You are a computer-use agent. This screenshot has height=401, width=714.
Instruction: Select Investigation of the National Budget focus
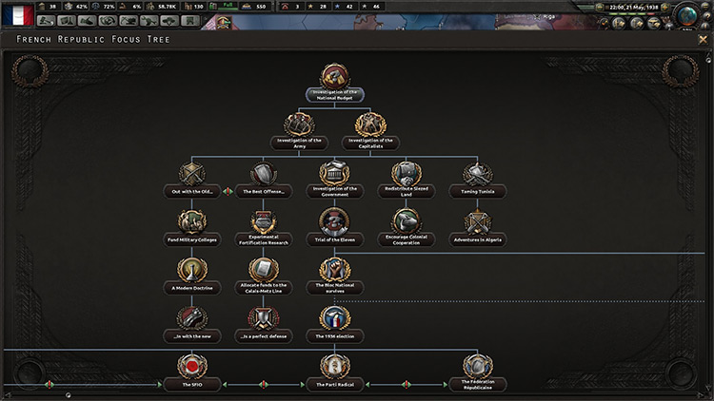pyautogui.click(x=335, y=83)
